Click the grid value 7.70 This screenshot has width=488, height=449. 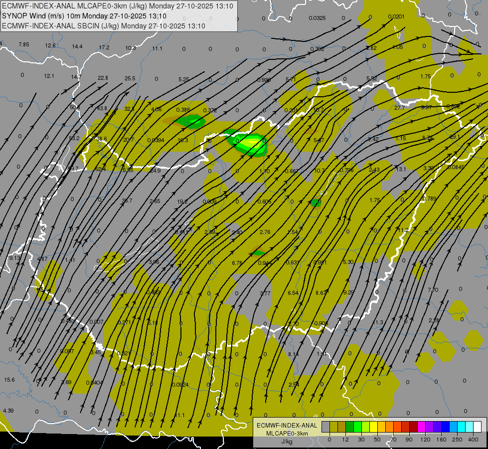click(433, 290)
